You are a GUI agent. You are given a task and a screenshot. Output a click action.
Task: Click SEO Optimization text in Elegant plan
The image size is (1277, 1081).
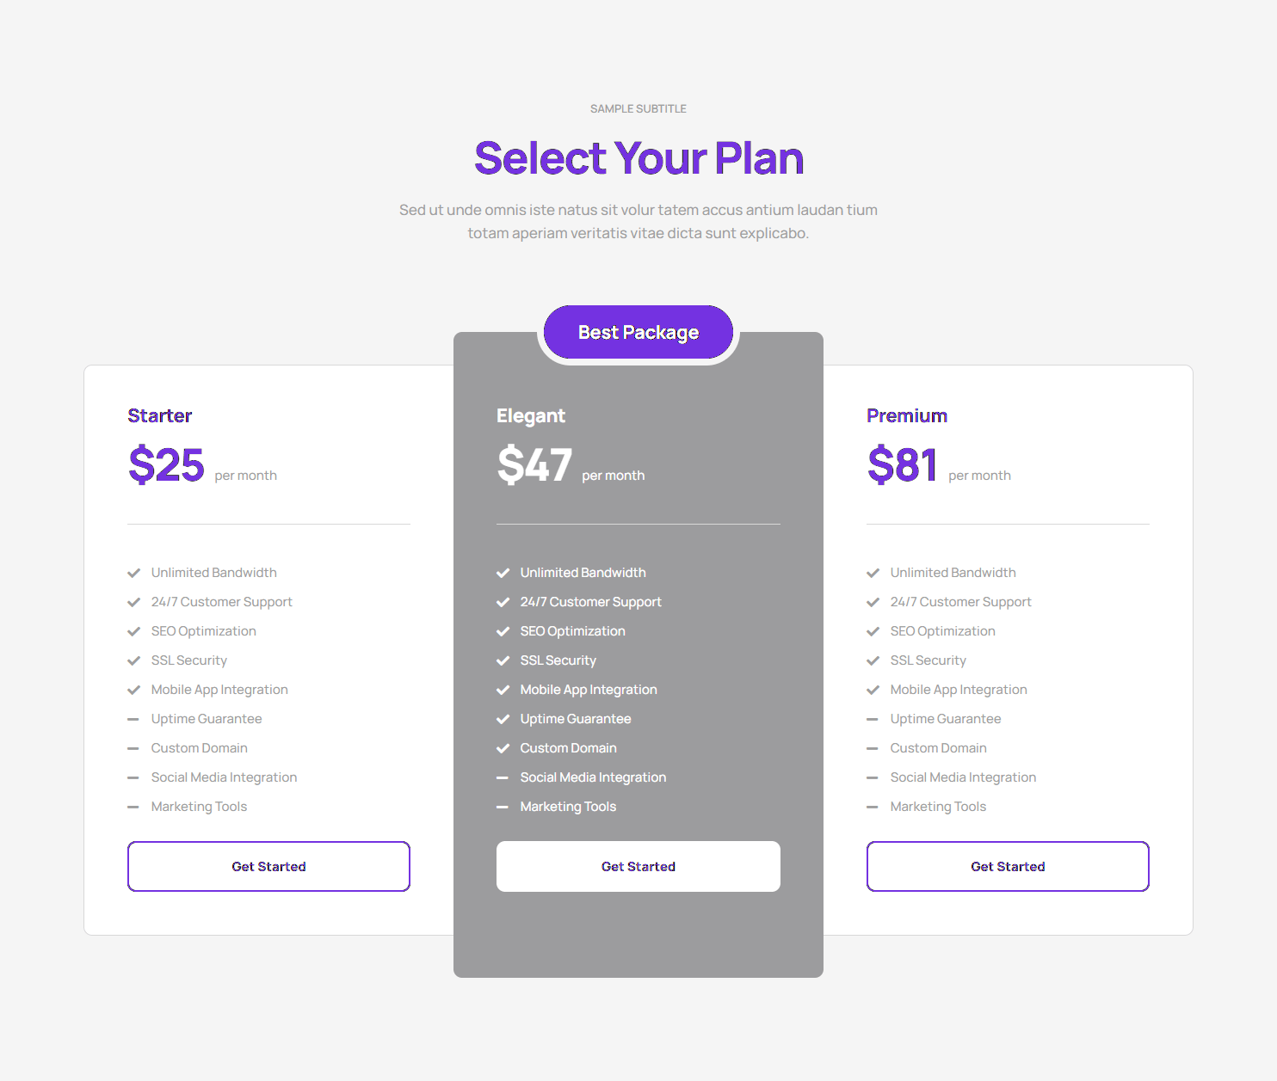pyautogui.click(x=572, y=631)
